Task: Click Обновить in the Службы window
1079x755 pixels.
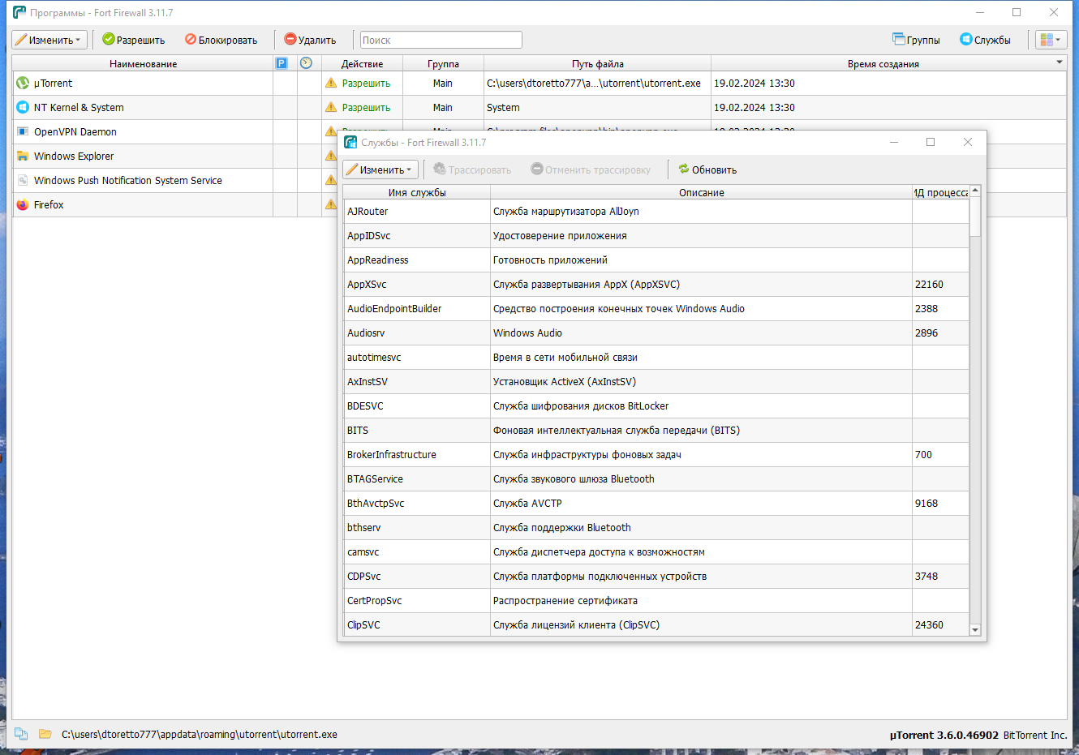Action: click(x=707, y=169)
